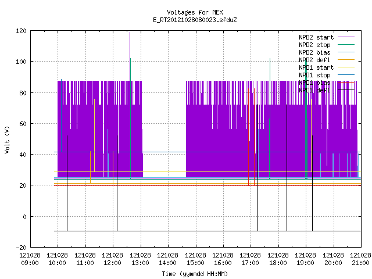
Task: Click the 'NPD1 bias' legend label
Action: pos(314,83)
